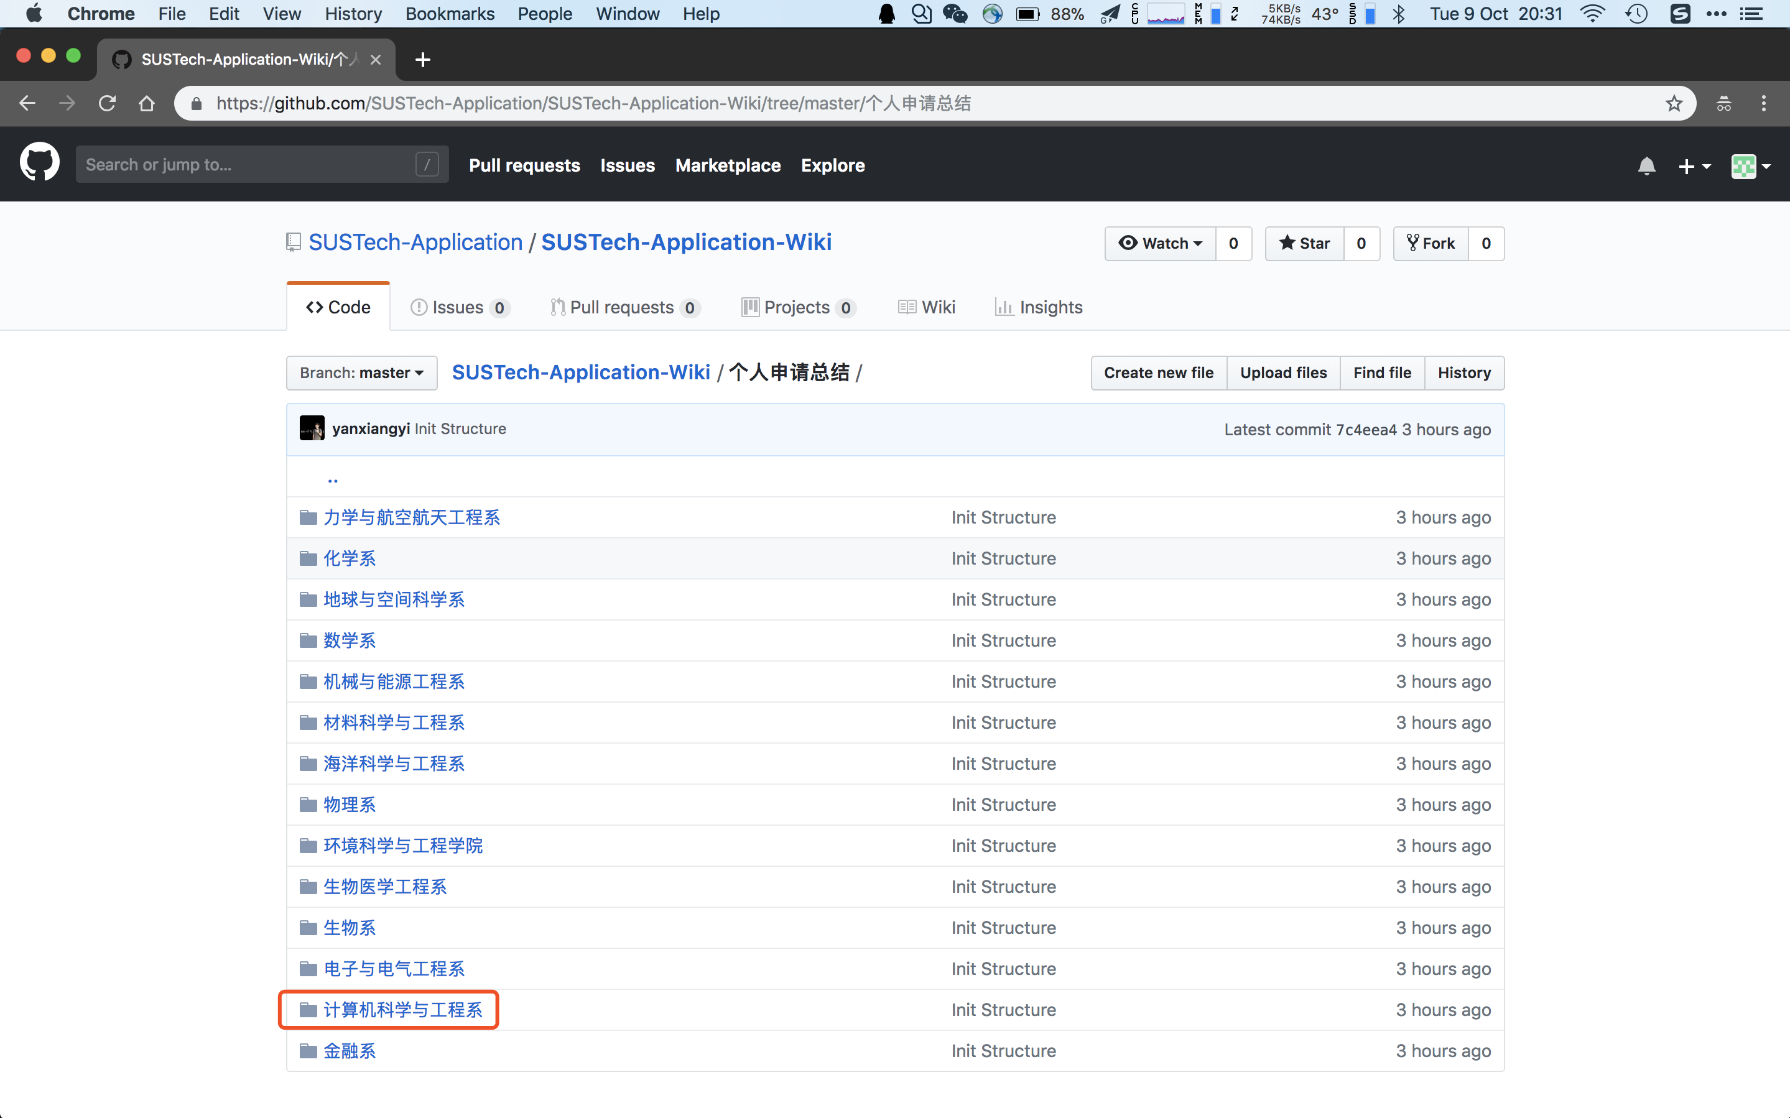Open the 环境科学与工程学院 folder

pyautogui.click(x=403, y=846)
